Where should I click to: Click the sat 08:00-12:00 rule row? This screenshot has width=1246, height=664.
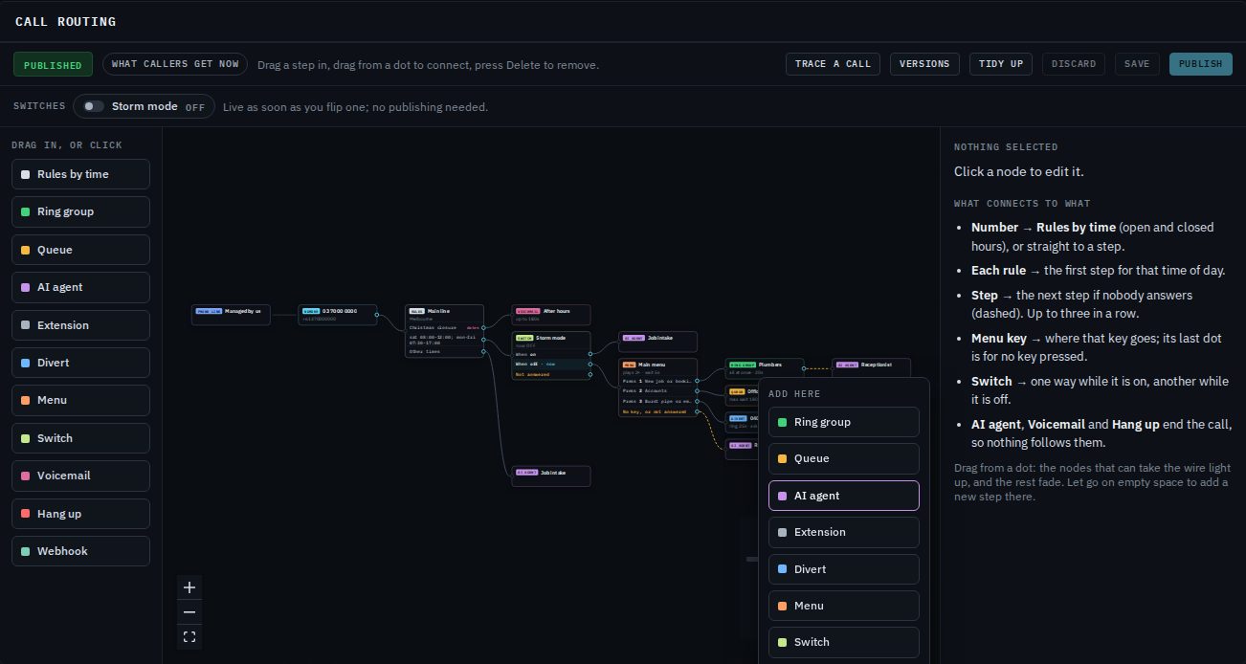[x=445, y=340]
